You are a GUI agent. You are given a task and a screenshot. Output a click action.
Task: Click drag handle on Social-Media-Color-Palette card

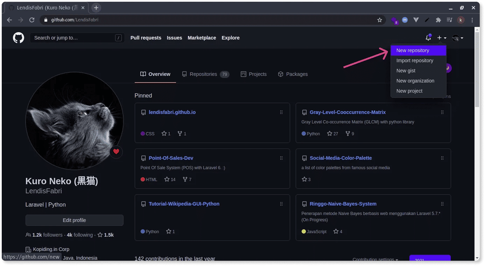442,158
